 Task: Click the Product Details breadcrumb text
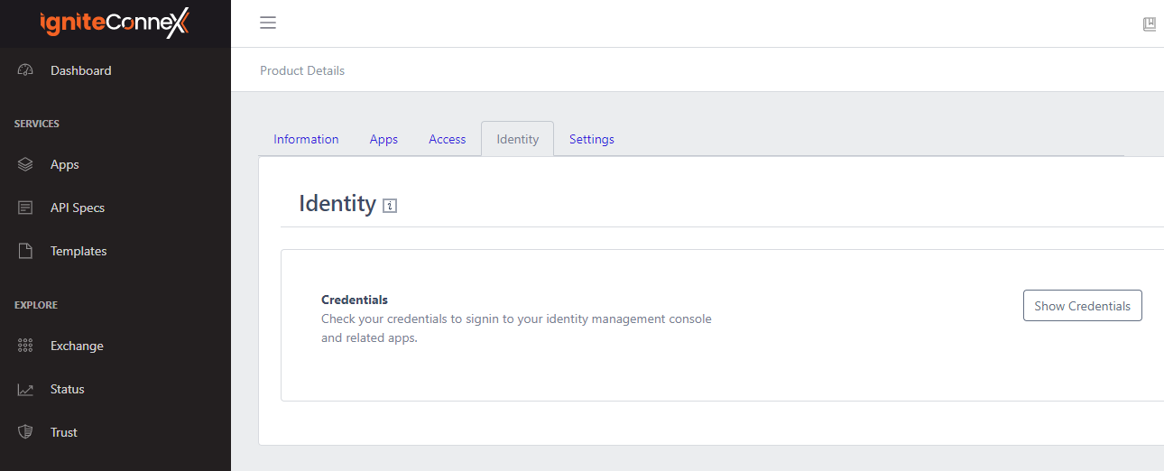click(x=302, y=70)
